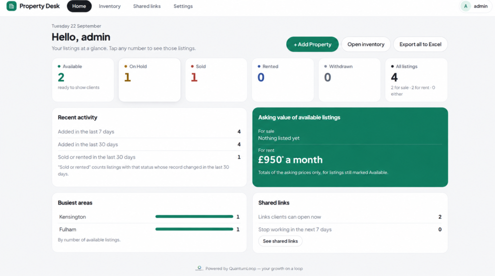The width and height of the screenshot is (495, 276).
Task: Click 'Links clients can open now' row
Action: 350,217
